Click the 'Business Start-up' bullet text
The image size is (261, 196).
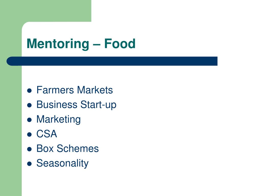[76, 105]
